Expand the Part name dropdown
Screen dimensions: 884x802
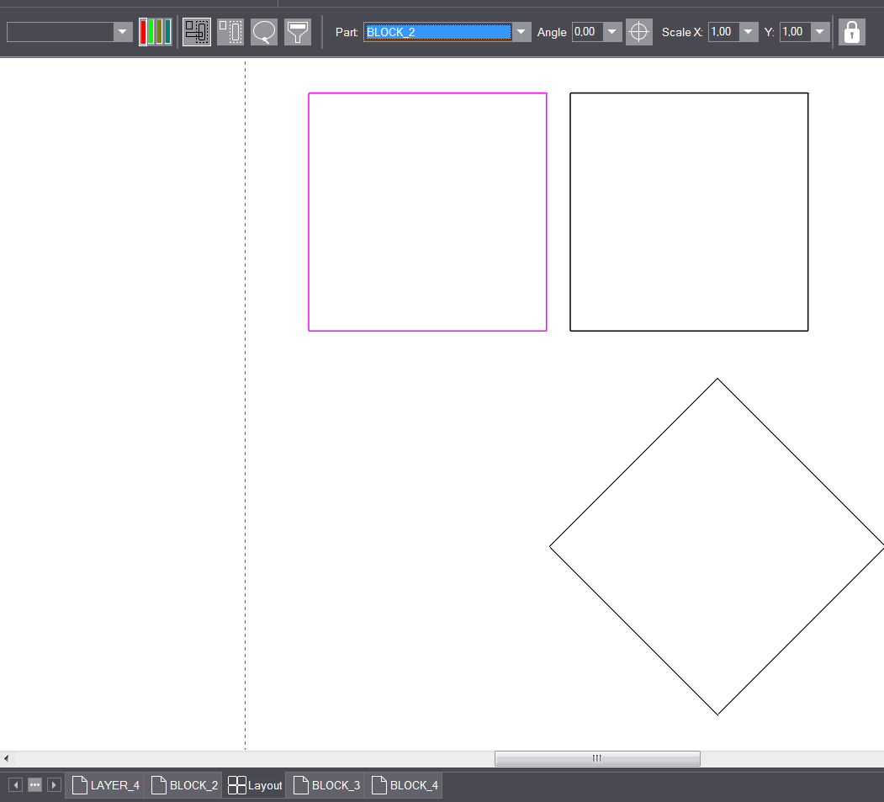521,32
